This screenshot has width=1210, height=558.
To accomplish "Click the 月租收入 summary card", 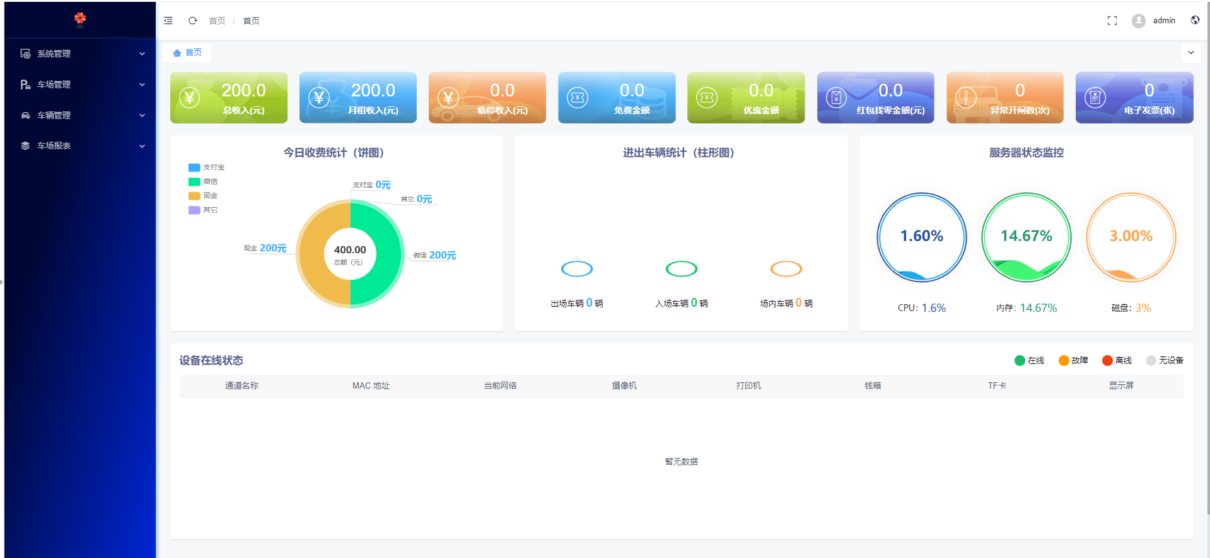I will pyautogui.click(x=358, y=98).
